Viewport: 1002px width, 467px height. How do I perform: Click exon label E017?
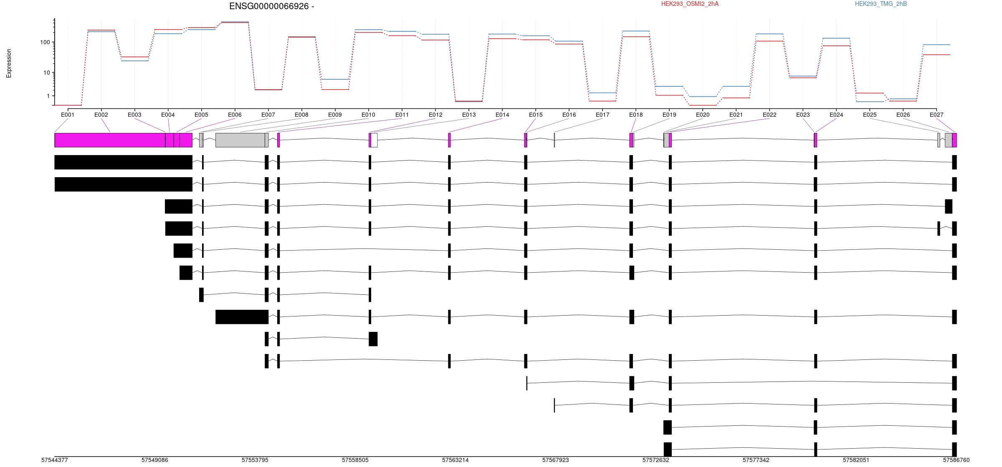[x=602, y=115]
